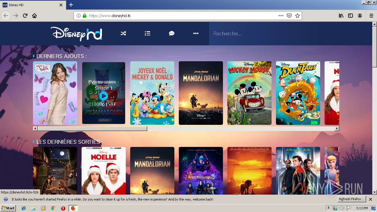Viewport: 377px width, 212px height.
Task: Launch Internet Explorer from taskbar
Action: (24, 208)
